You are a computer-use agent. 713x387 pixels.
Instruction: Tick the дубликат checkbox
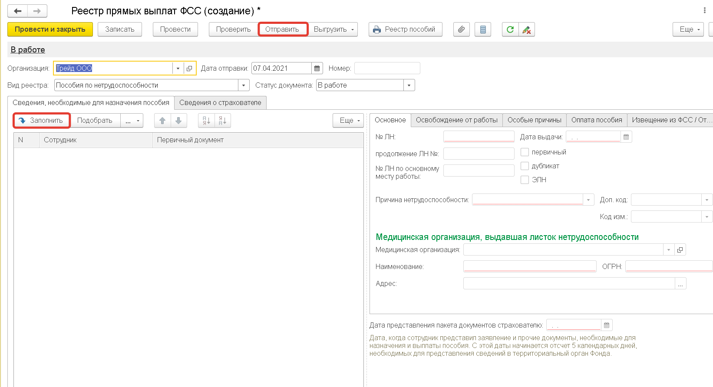click(x=525, y=166)
